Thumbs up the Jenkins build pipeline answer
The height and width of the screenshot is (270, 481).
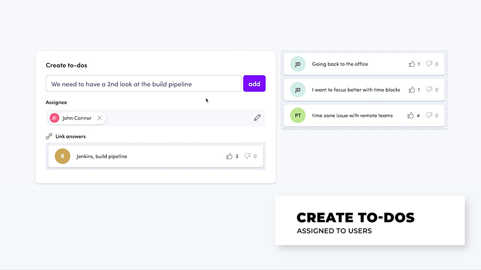click(x=229, y=156)
